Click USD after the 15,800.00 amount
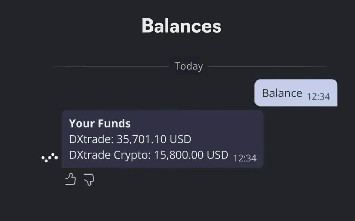Image resolution: width=355 pixels, height=221 pixels. [x=218, y=155]
